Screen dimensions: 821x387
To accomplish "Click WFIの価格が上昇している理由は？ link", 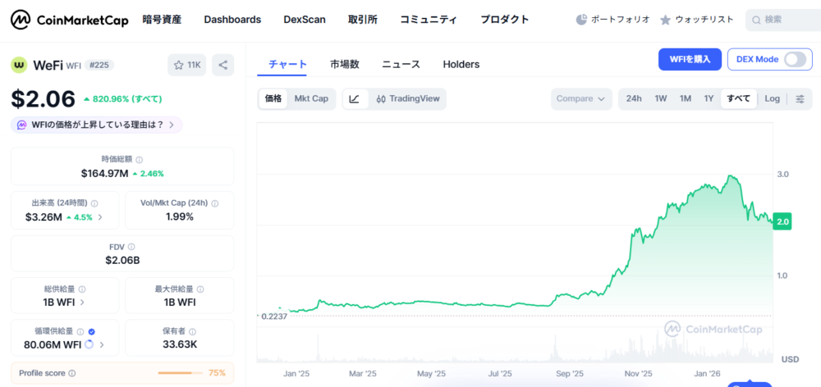I will 97,125.
